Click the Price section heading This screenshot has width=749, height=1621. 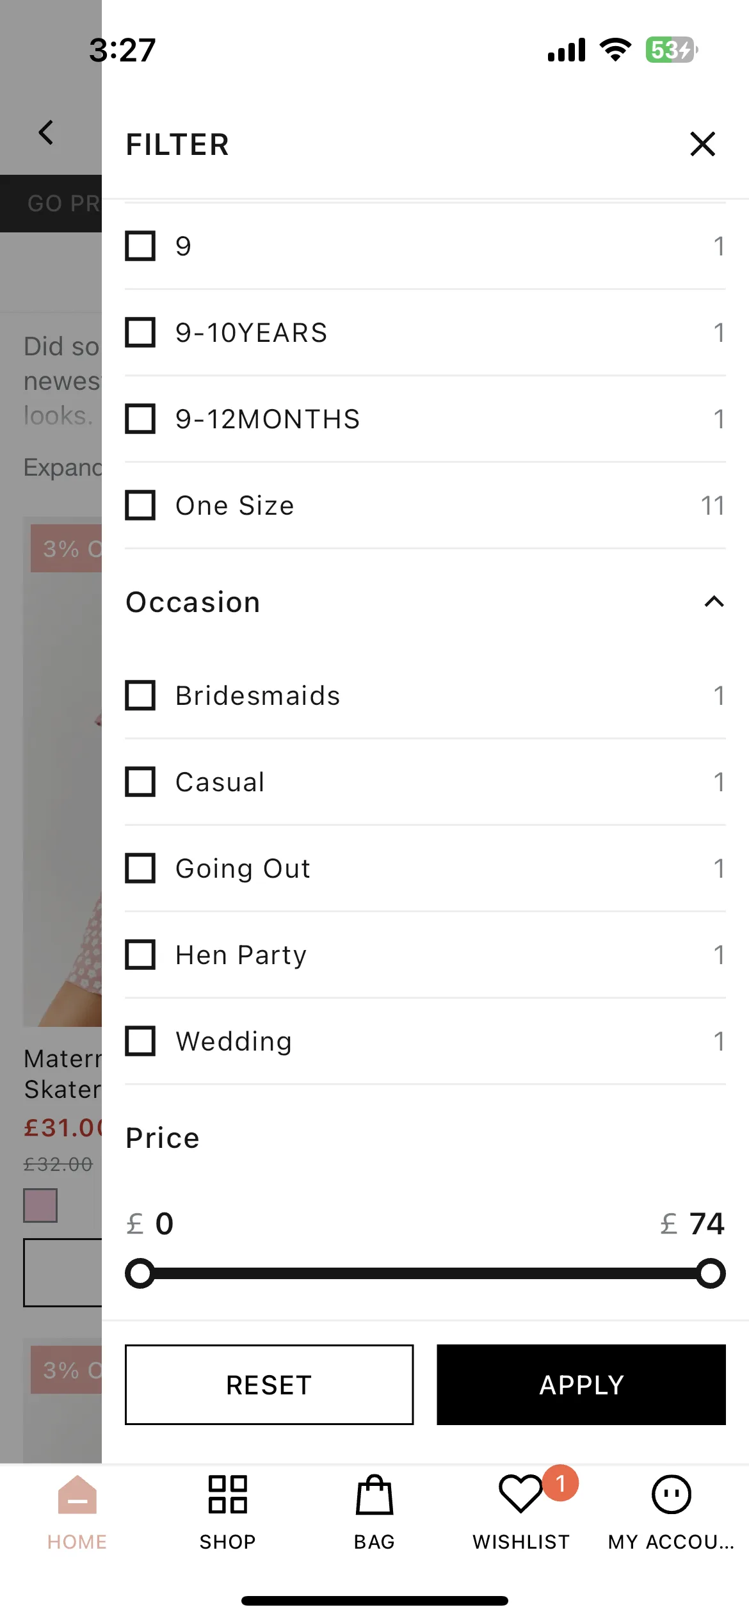163,1138
